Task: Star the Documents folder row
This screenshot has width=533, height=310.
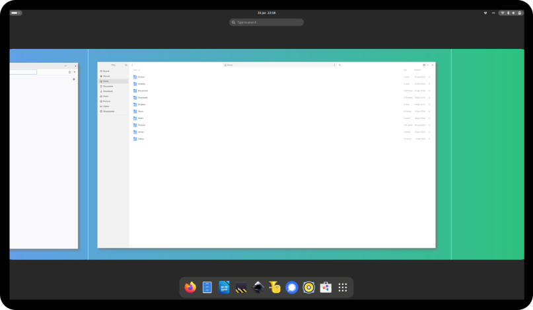Action: (429, 91)
